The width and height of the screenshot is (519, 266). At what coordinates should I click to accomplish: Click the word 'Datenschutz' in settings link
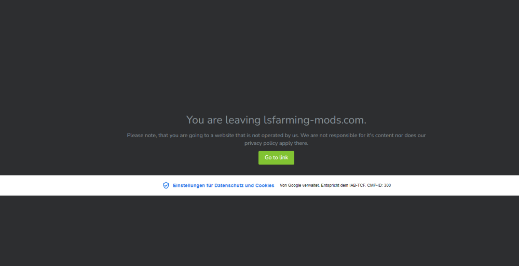point(229,185)
